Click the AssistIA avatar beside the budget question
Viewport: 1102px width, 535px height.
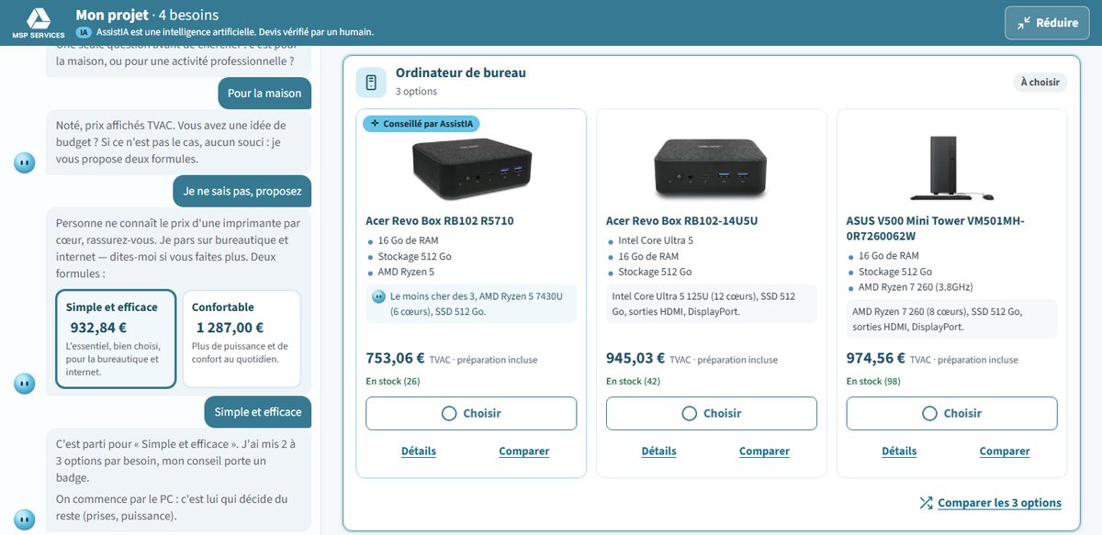[x=25, y=162]
